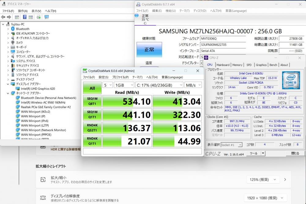306x204 pixels.
Task: Open the 設定(S) menu in CrystalDiskMark
Action: [103, 77]
